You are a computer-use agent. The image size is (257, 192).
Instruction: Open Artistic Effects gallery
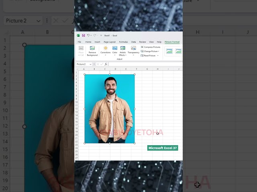tap(123, 51)
